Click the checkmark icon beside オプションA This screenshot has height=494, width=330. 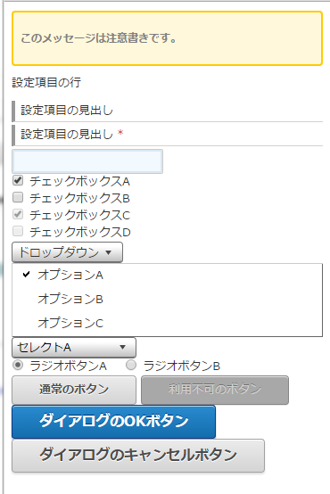pyautogui.click(x=27, y=275)
